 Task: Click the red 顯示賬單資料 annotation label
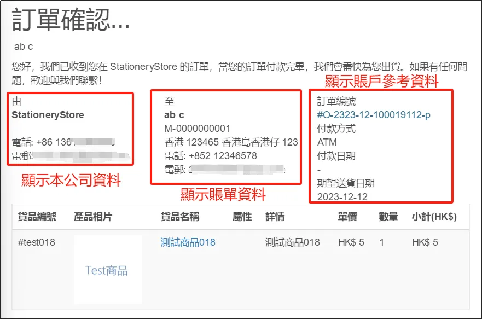click(x=223, y=195)
